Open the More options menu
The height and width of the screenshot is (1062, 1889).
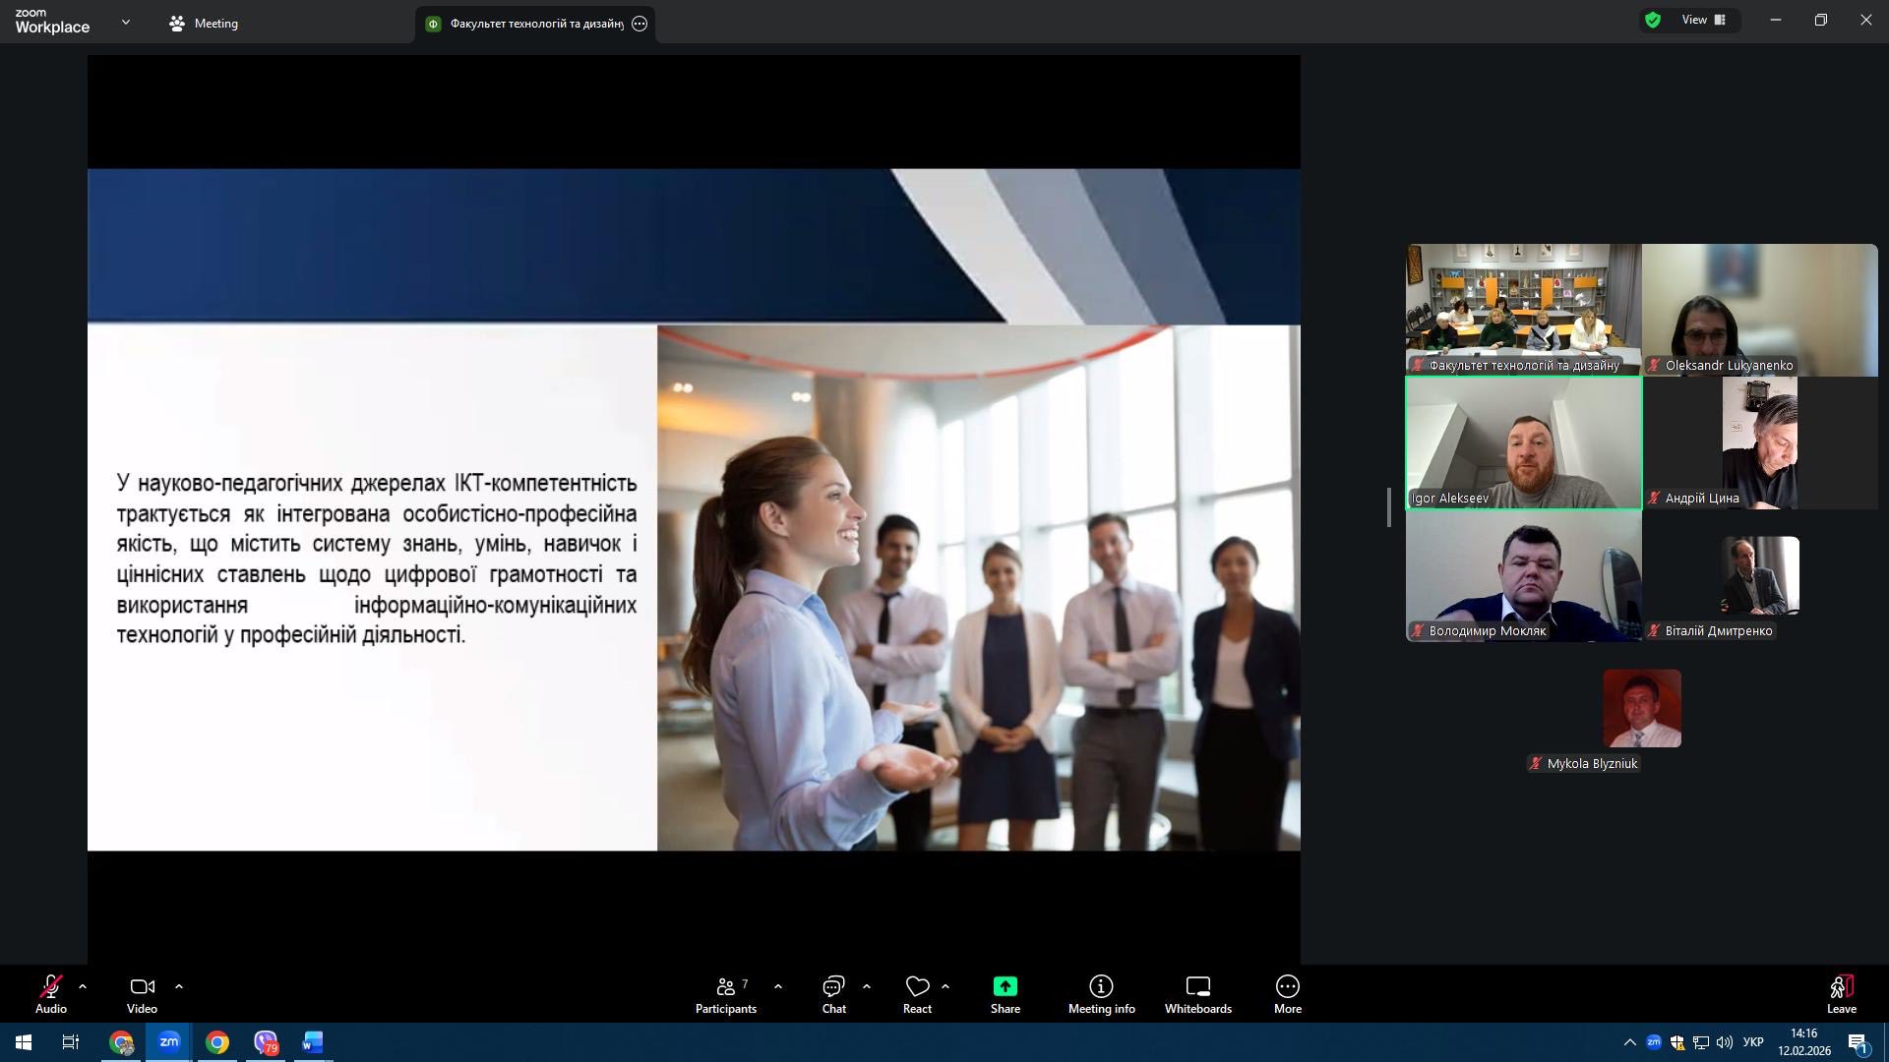point(1287,994)
